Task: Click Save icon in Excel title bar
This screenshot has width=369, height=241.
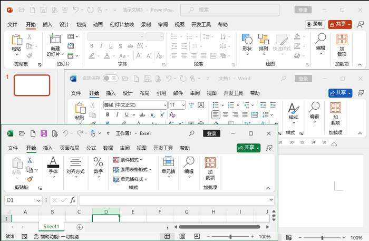Action: pos(44,133)
